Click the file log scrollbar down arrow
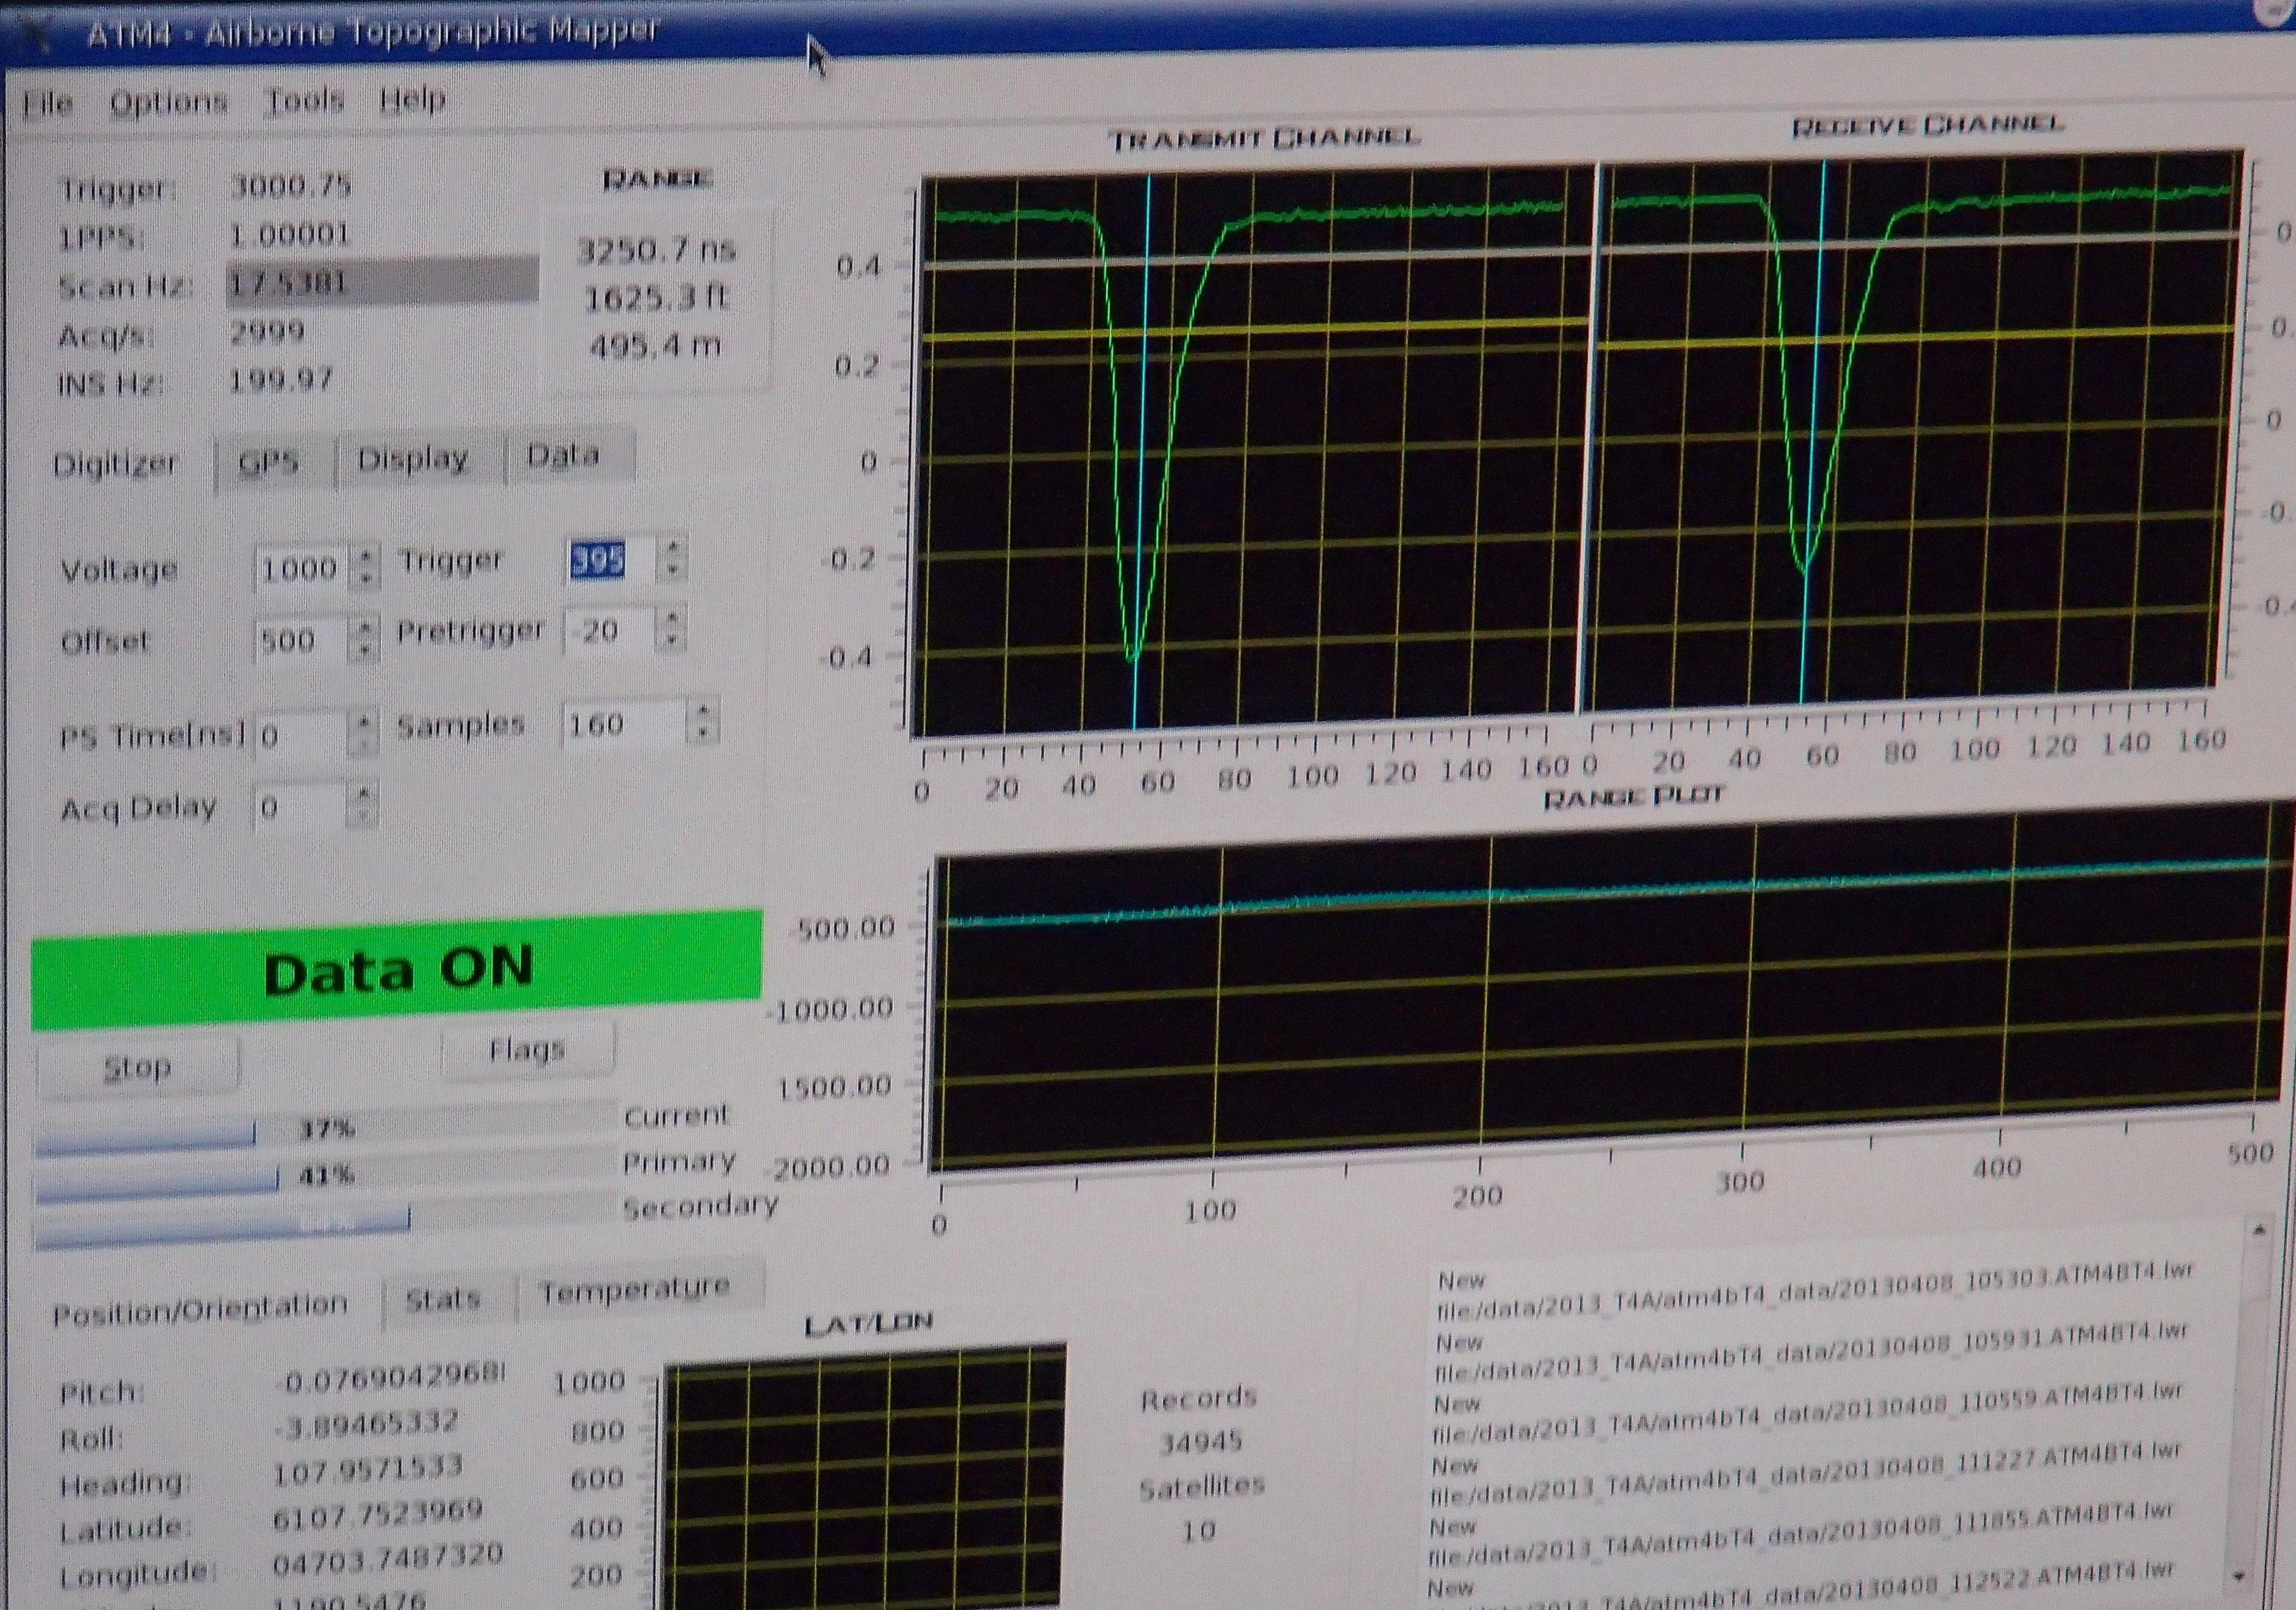 [x=2238, y=1576]
